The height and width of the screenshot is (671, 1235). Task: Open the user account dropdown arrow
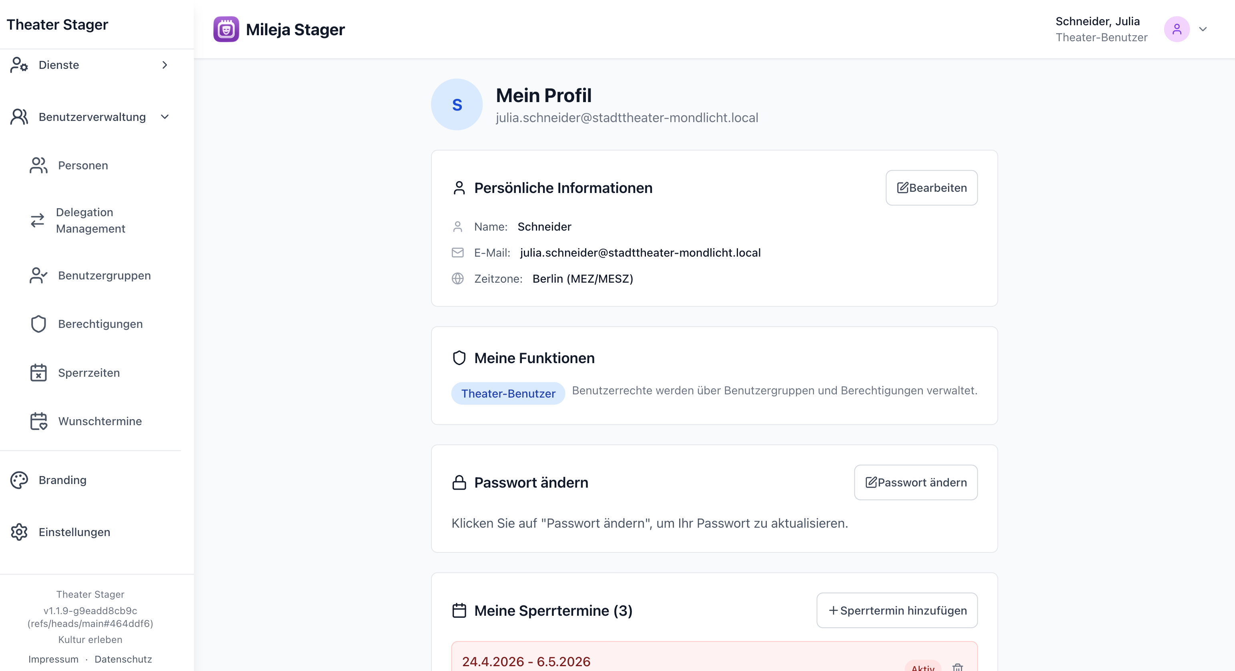pos(1203,29)
